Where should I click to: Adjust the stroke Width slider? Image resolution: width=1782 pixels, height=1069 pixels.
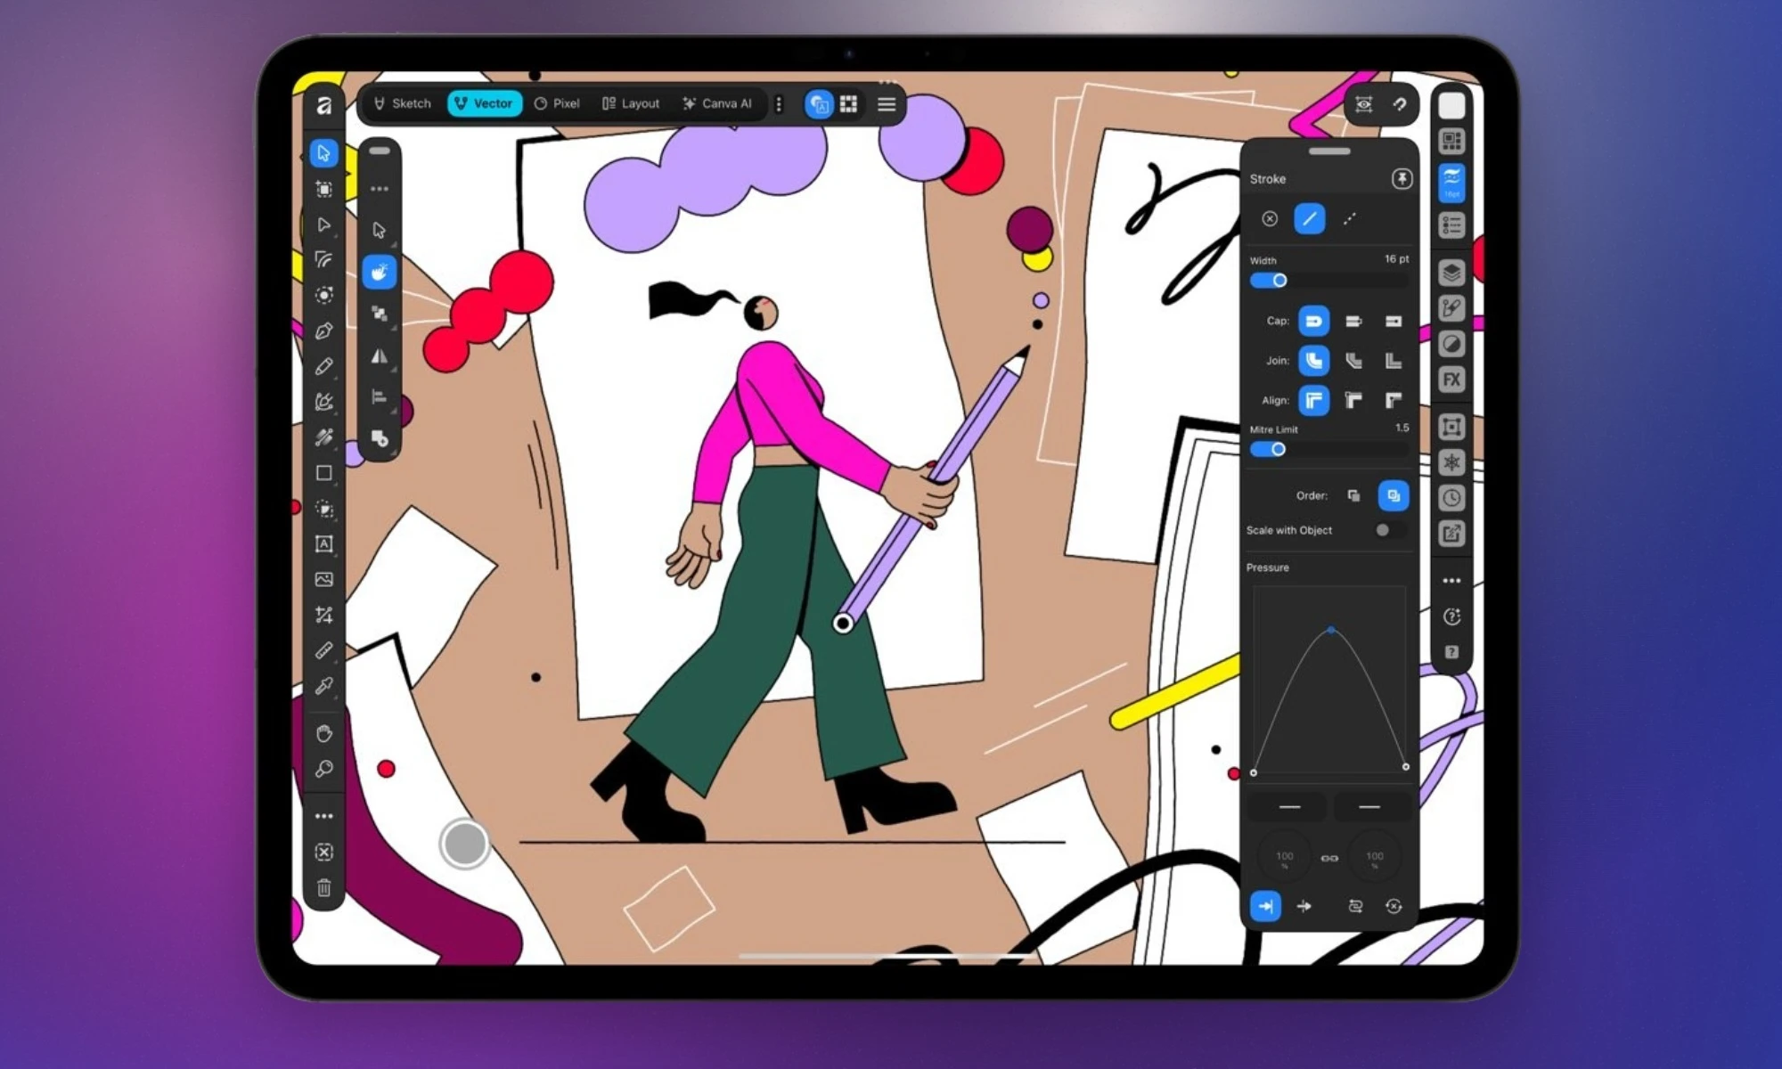click(x=1328, y=281)
